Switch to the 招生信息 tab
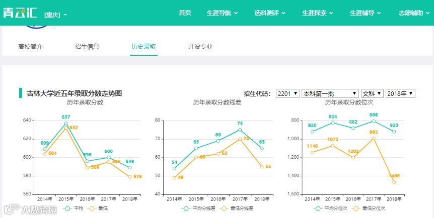The image size is (434, 218). pos(87,46)
